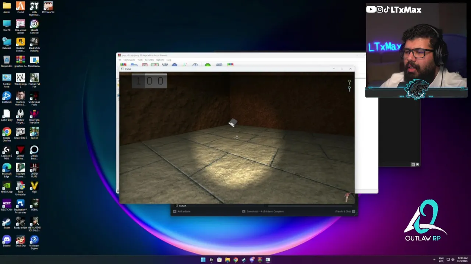Launch Metal Gear Solid shortcut
The height and width of the screenshot is (264, 471).
coord(34,224)
